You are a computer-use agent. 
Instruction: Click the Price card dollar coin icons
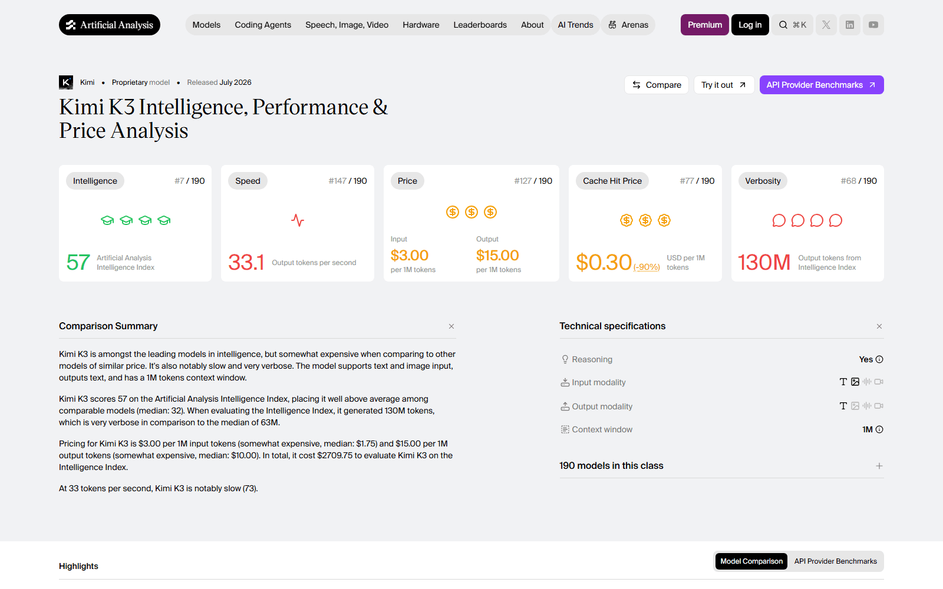click(x=471, y=212)
